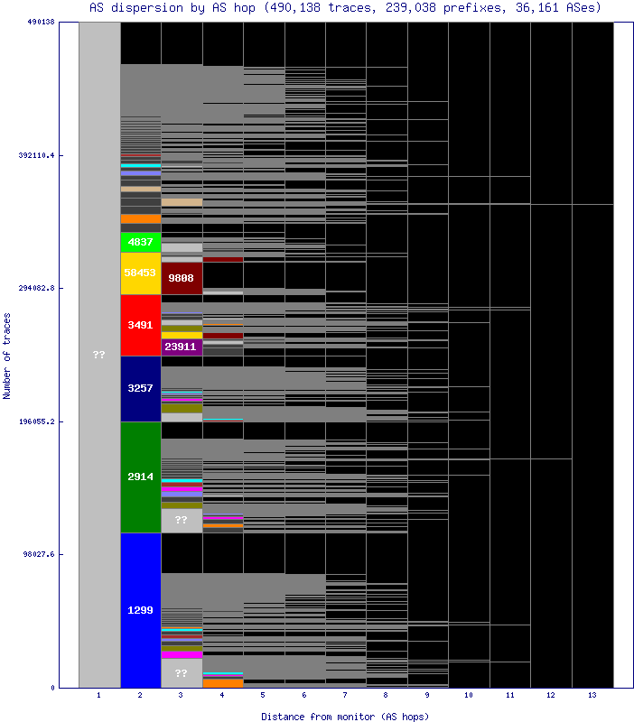Select the green AS 2914 block
Image resolution: width=634 pixels, height=722 pixels.
[x=140, y=477]
